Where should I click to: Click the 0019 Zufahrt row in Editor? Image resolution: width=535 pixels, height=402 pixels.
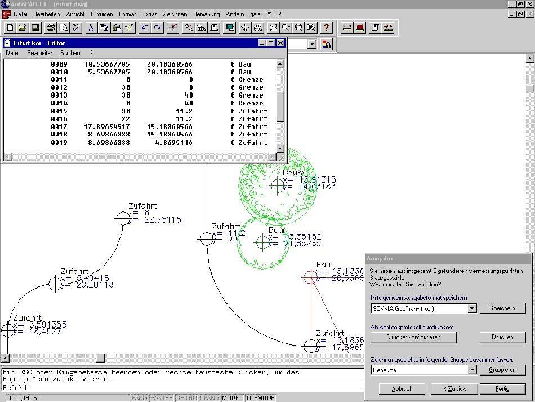point(159,143)
